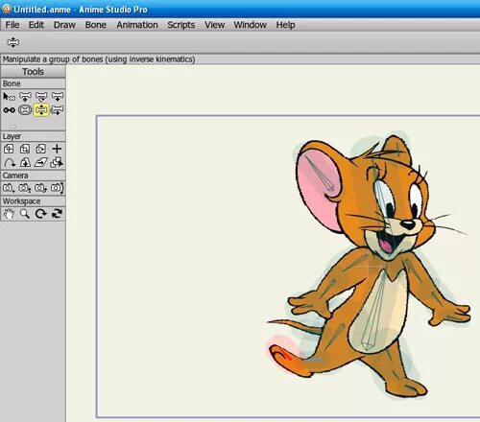The image size is (480, 422).
Task: Open the Draw menu
Action: (x=64, y=25)
